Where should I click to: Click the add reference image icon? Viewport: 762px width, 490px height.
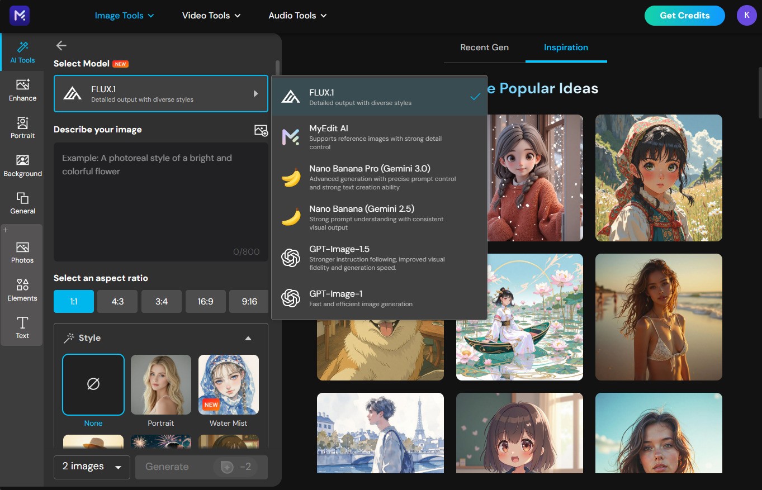point(261,130)
